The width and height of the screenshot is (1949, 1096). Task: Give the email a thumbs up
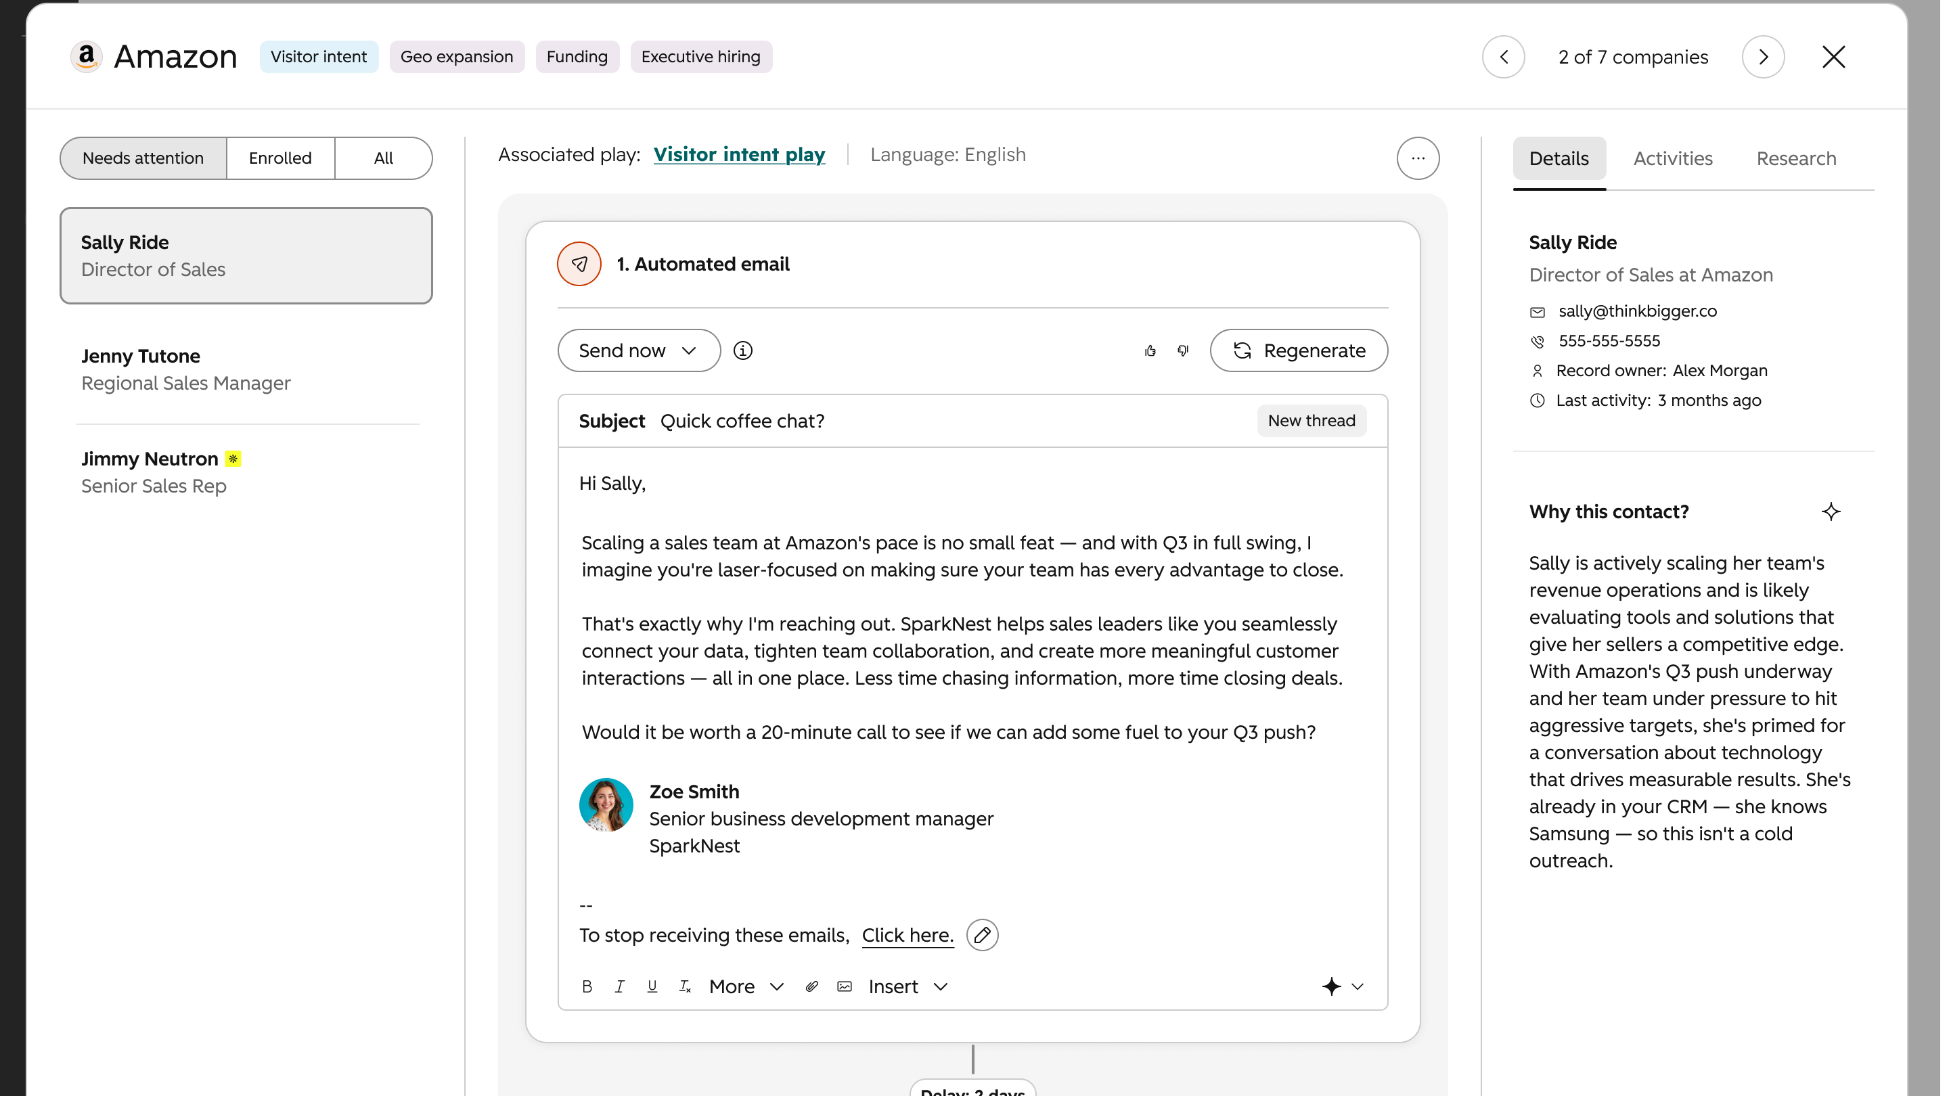coord(1150,350)
